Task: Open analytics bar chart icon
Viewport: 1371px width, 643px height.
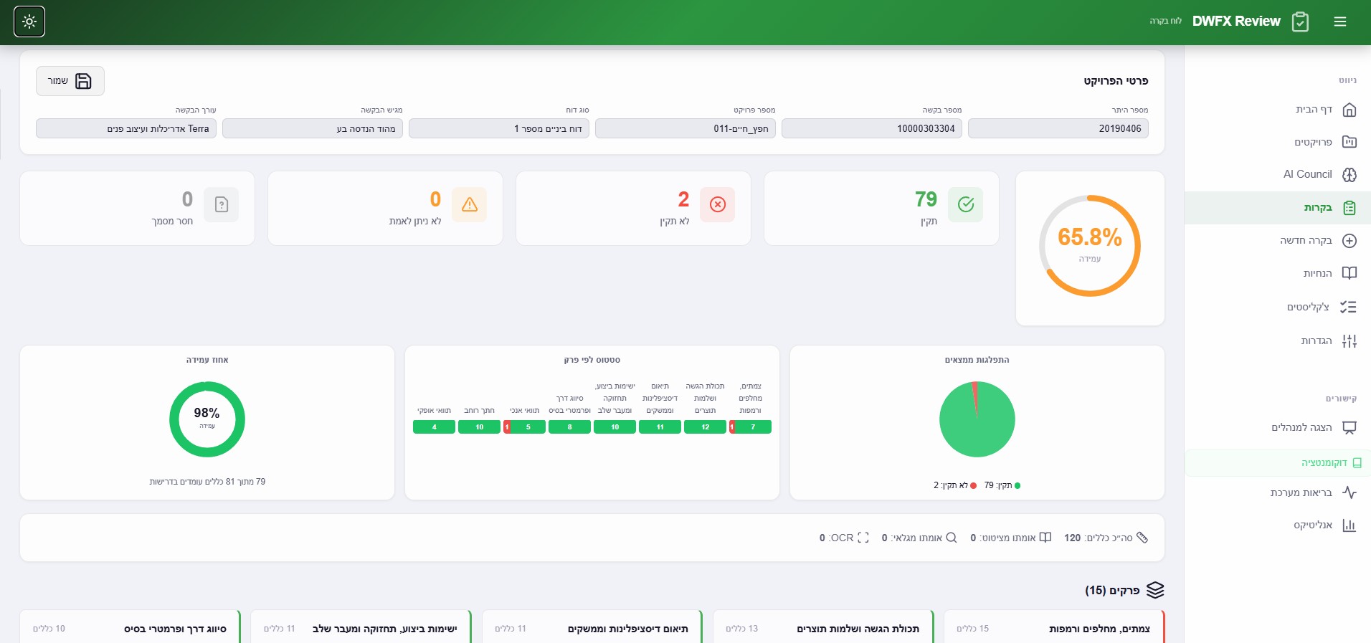Action: 1349,525
